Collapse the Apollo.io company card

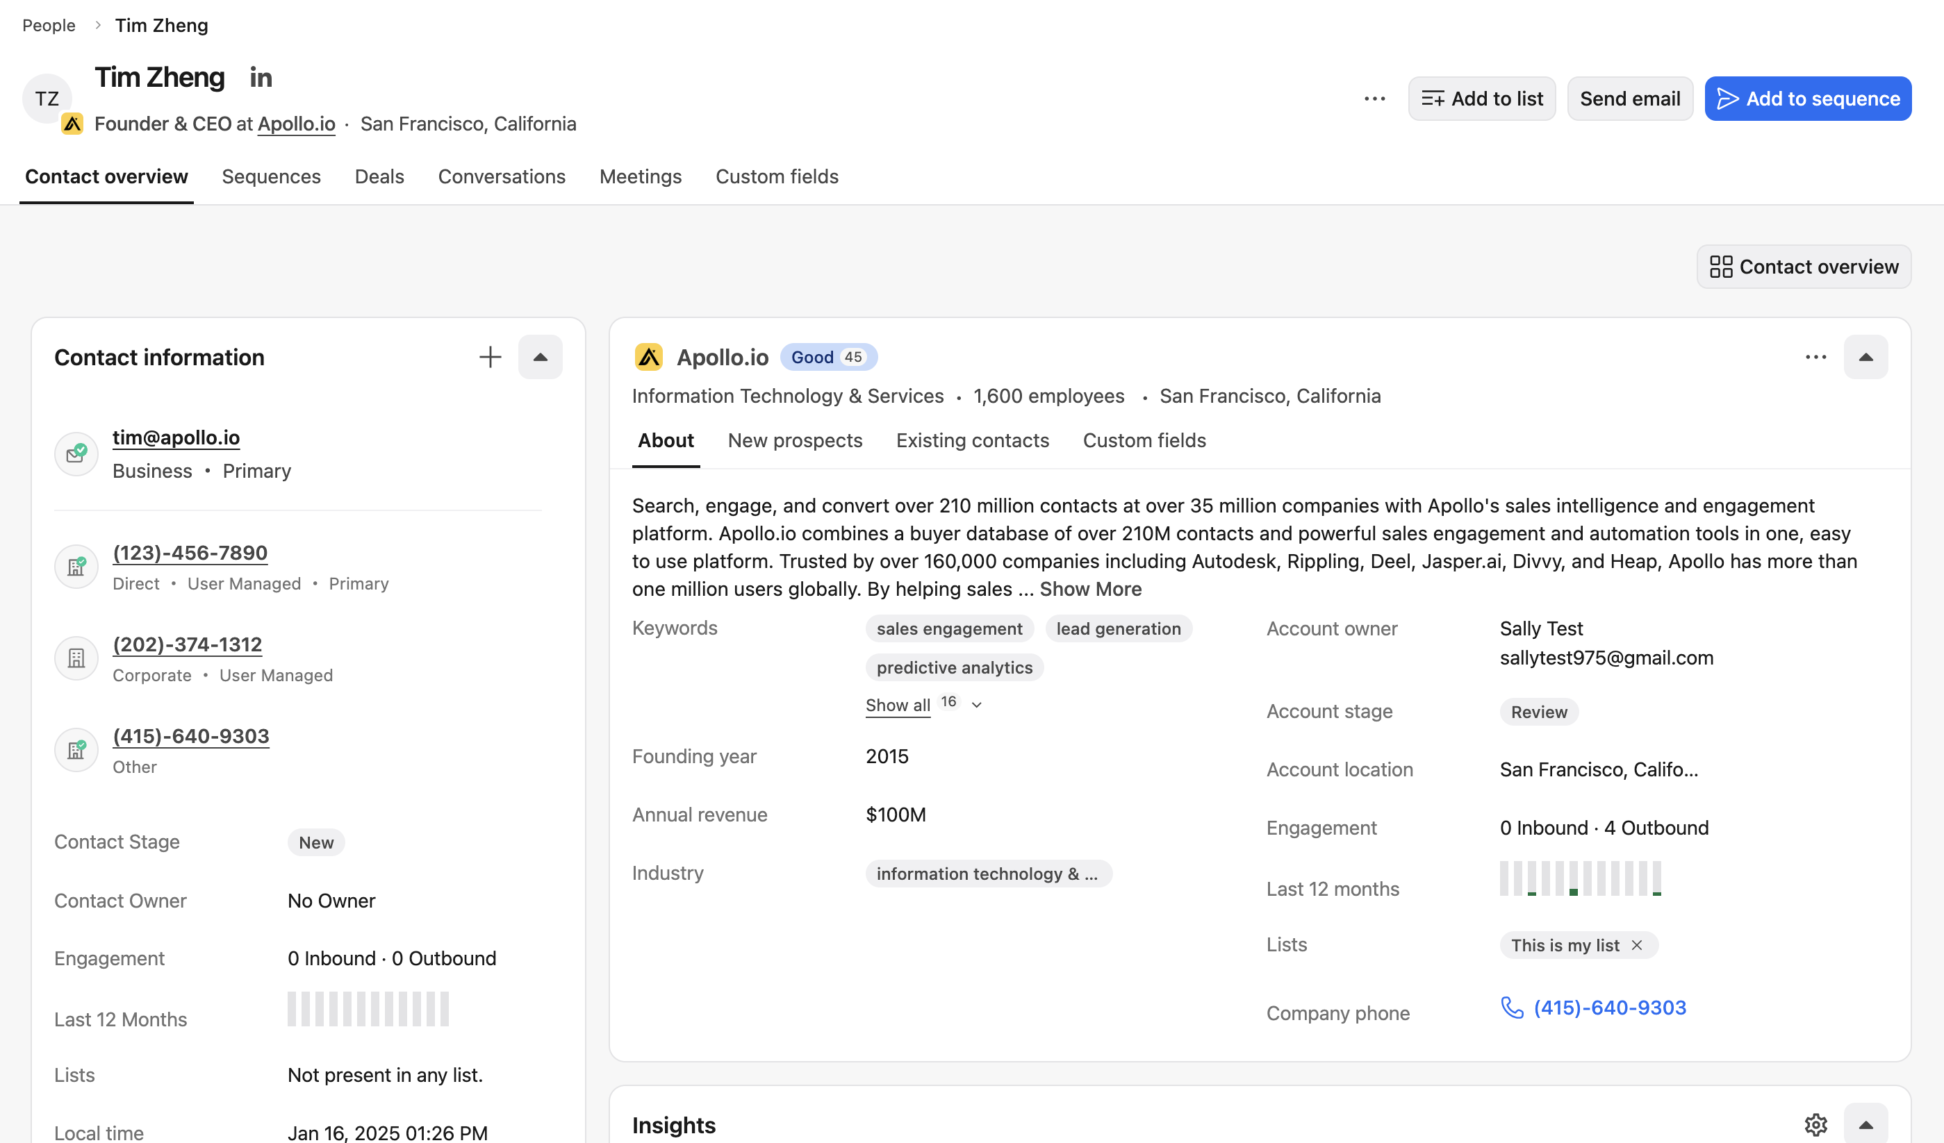1865,357
